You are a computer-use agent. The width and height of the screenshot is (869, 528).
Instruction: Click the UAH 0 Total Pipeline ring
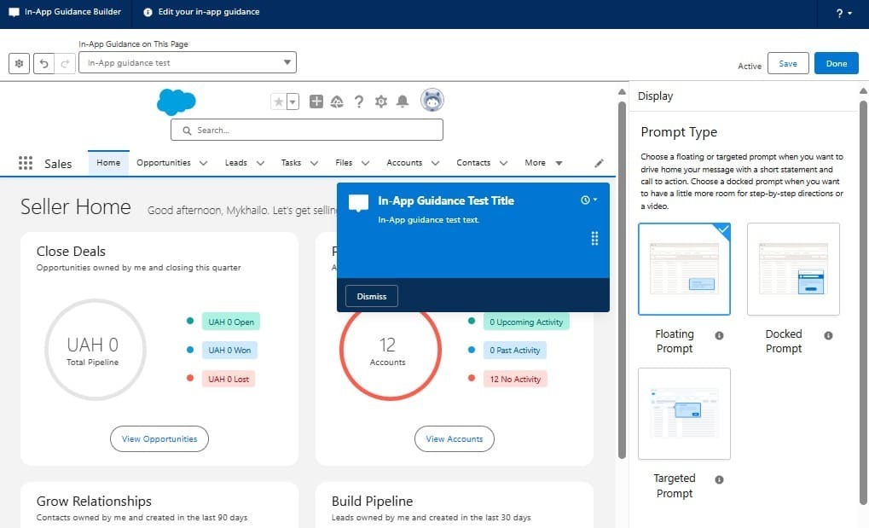(96, 350)
